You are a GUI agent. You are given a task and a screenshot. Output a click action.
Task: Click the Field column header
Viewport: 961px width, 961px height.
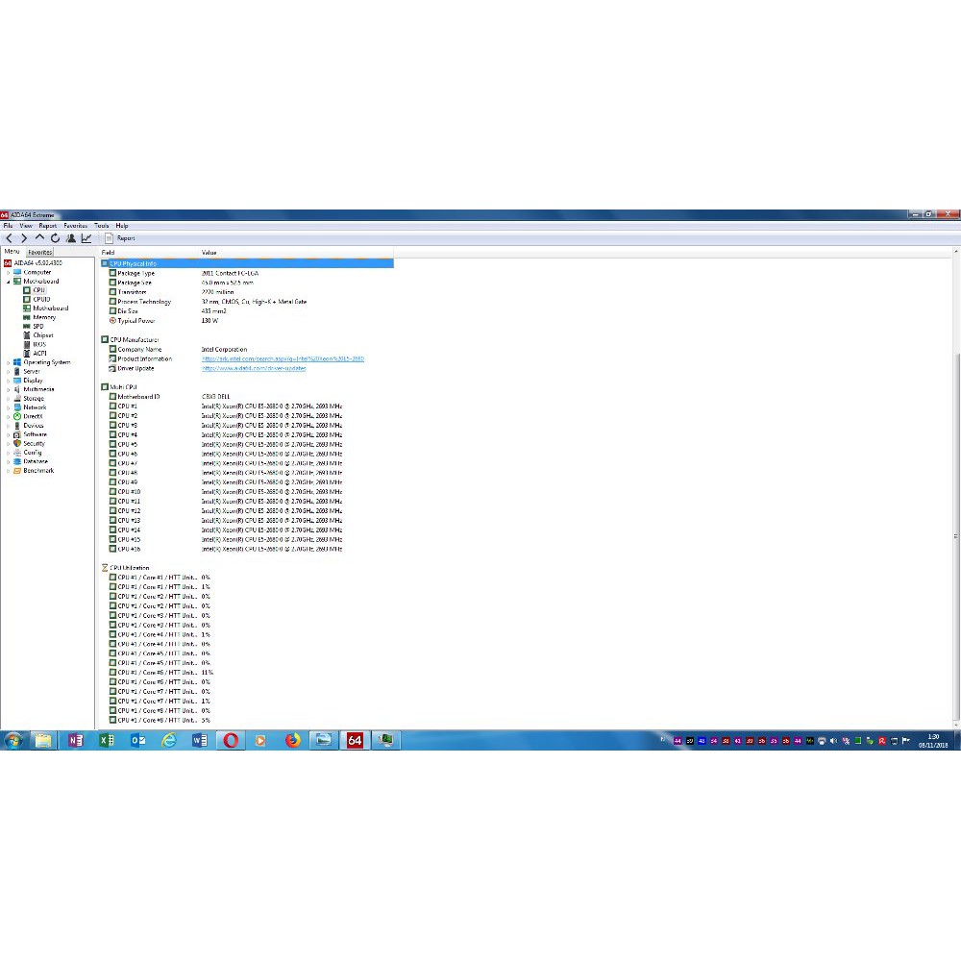click(x=149, y=253)
